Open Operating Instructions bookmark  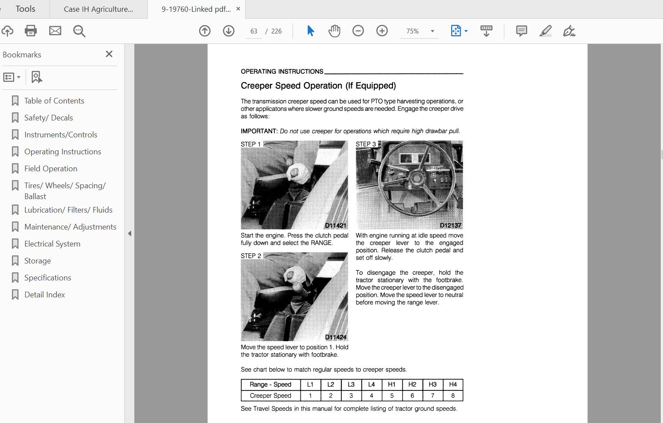(x=63, y=152)
